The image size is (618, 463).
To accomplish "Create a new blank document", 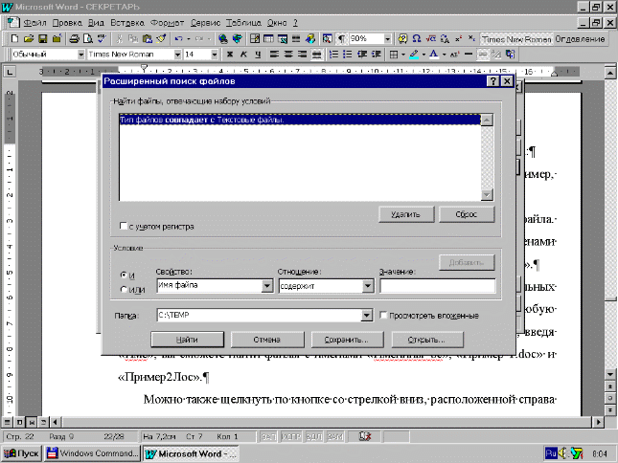I will (x=14, y=38).
